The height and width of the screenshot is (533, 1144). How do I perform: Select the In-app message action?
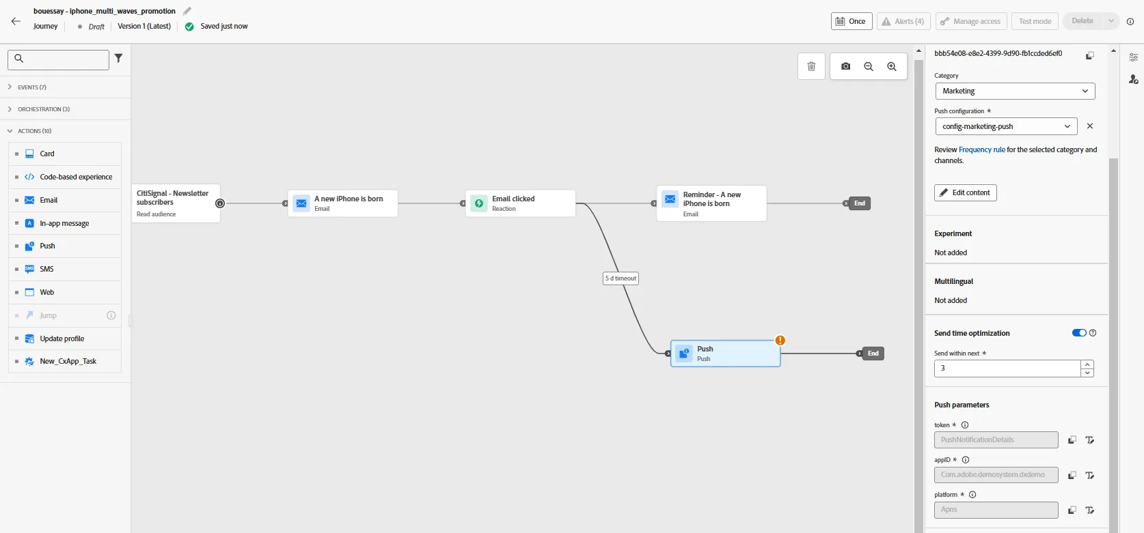(65, 223)
